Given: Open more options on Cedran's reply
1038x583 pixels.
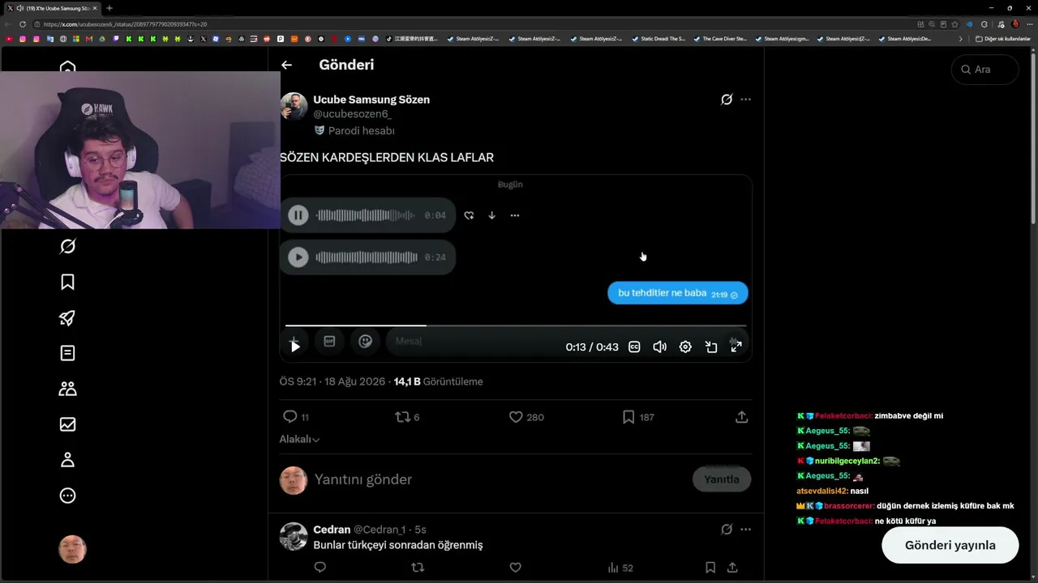Looking at the screenshot, I should 746,530.
